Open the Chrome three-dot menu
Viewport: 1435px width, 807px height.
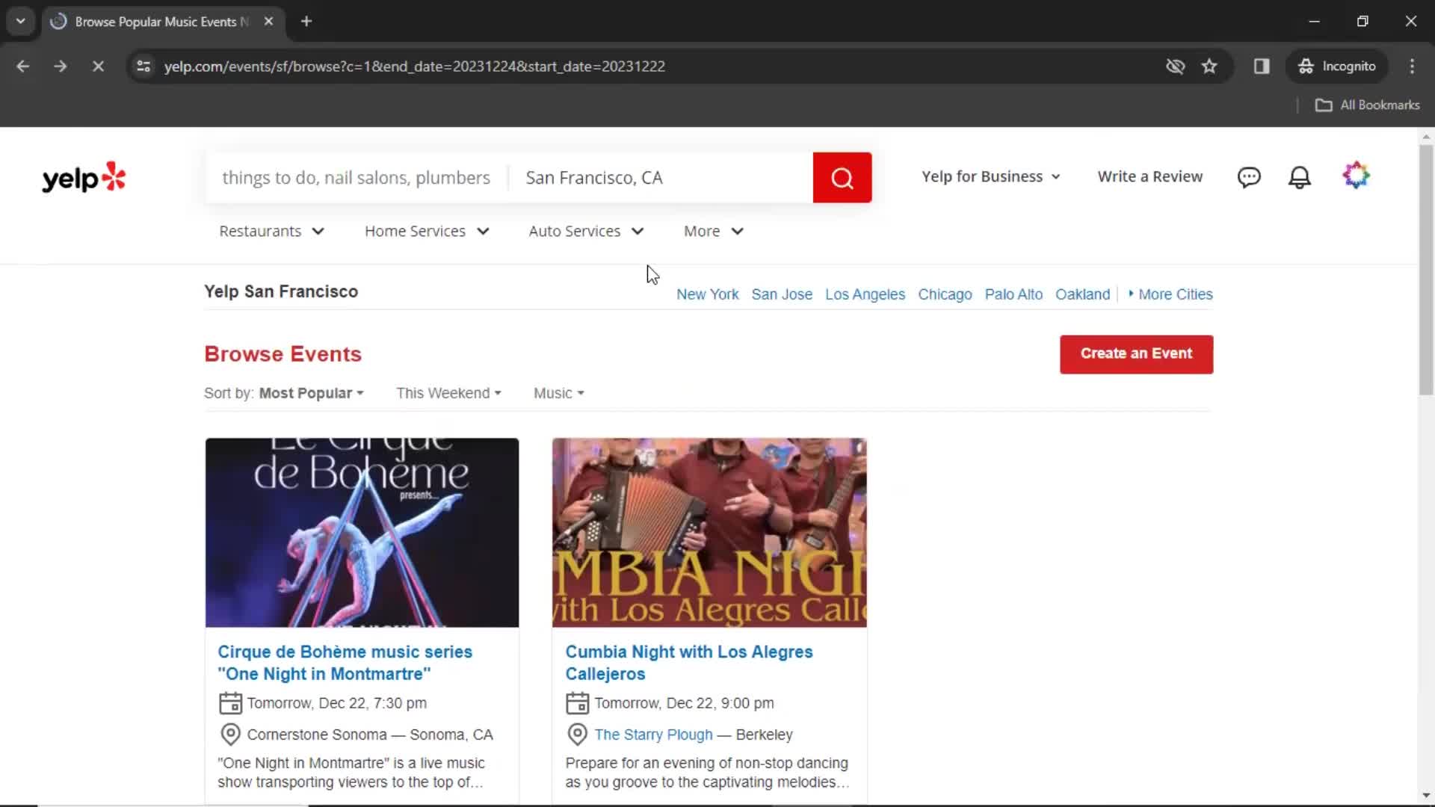(x=1412, y=67)
